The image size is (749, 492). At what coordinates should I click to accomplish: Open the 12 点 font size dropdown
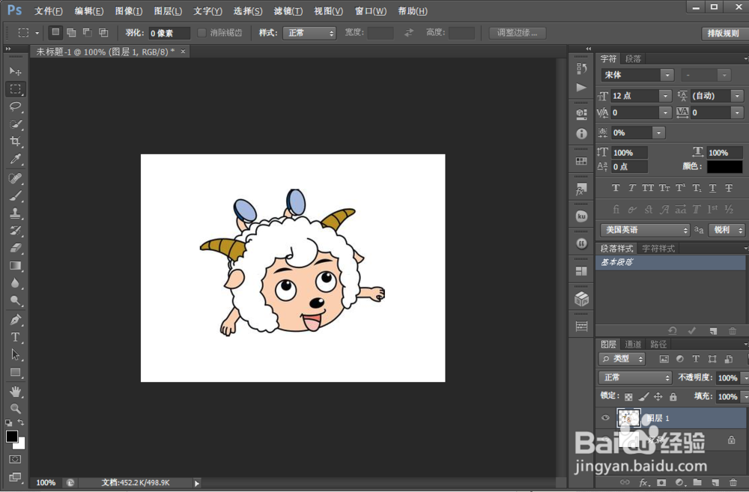pos(665,96)
